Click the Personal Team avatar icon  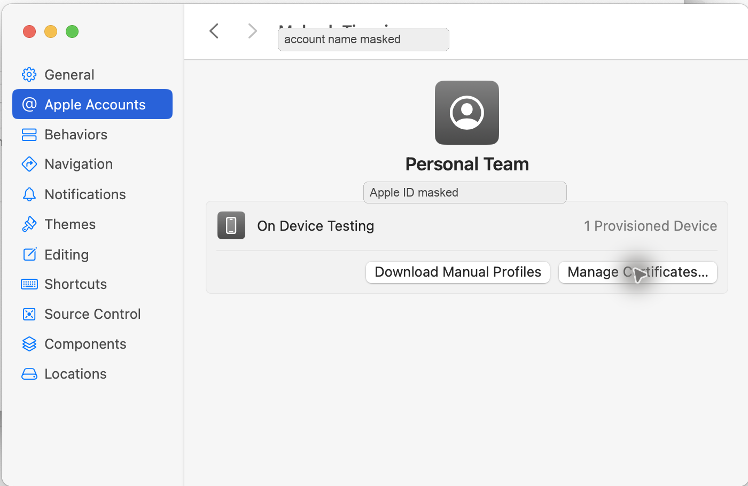point(467,113)
